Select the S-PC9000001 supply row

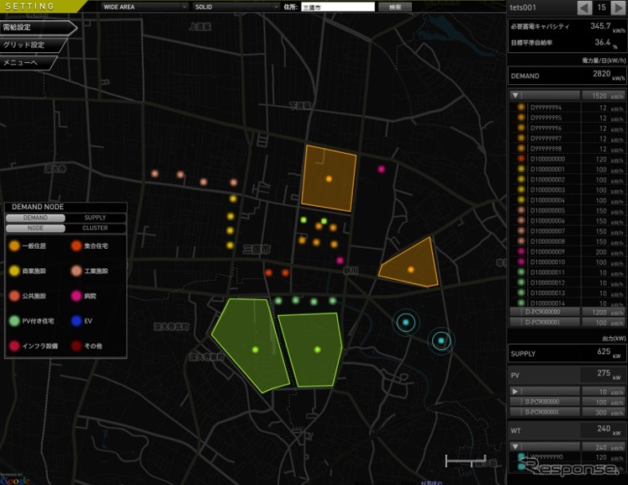pos(567,412)
